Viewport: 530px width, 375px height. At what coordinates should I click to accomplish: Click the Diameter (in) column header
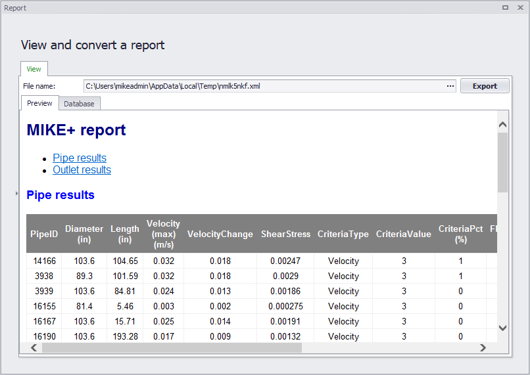[84, 234]
